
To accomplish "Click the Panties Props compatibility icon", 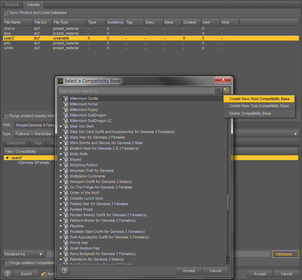I will click(66, 209).
